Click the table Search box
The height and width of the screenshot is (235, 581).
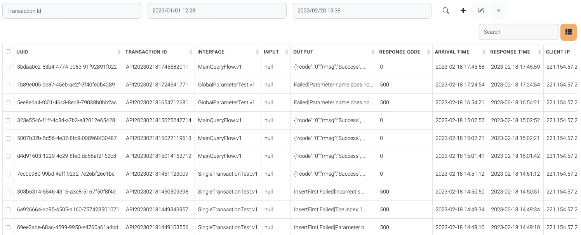point(518,32)
